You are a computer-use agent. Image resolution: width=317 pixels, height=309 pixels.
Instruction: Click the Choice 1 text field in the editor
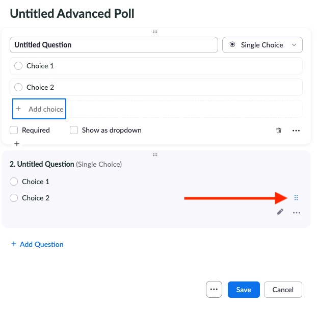pos(163,66)
